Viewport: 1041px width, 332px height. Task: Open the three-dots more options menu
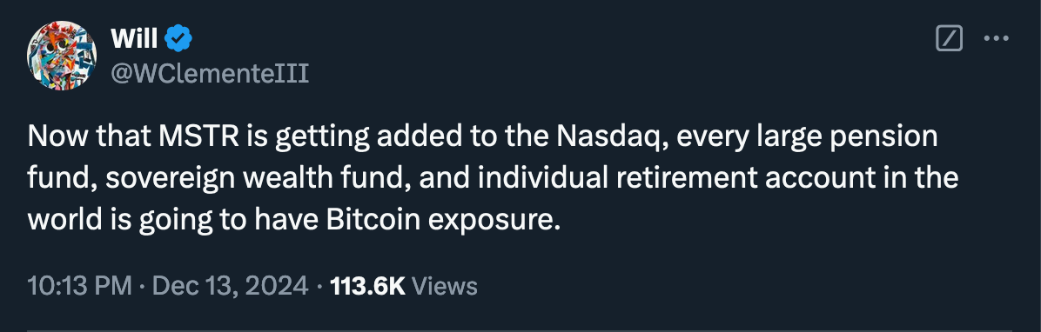(996, 39)
